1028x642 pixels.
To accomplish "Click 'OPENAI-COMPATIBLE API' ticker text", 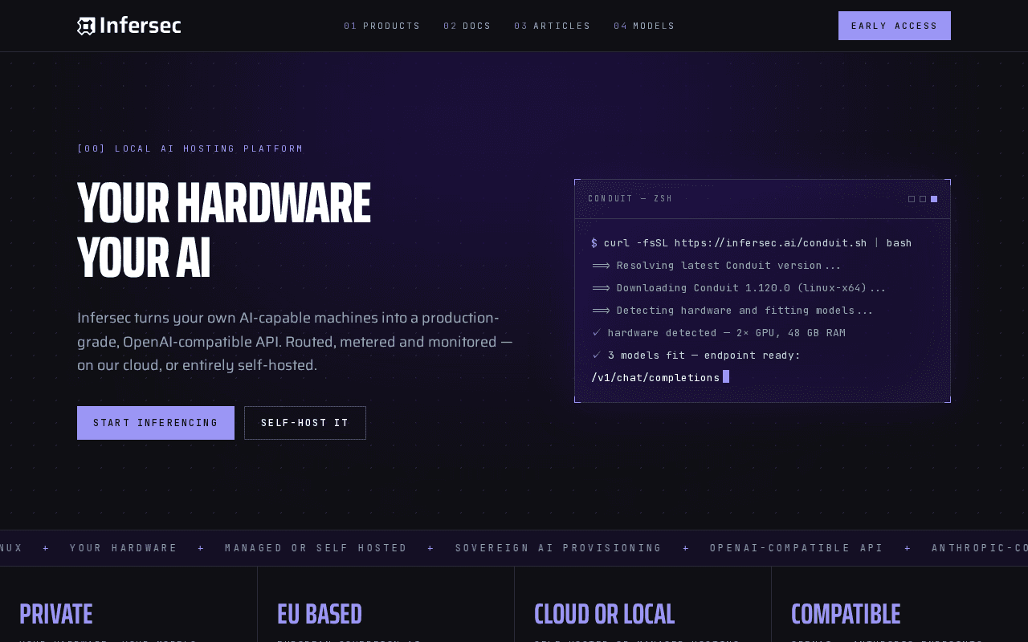I will 797,548.
